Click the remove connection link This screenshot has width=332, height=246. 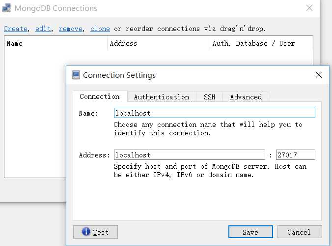coord(71,29)
